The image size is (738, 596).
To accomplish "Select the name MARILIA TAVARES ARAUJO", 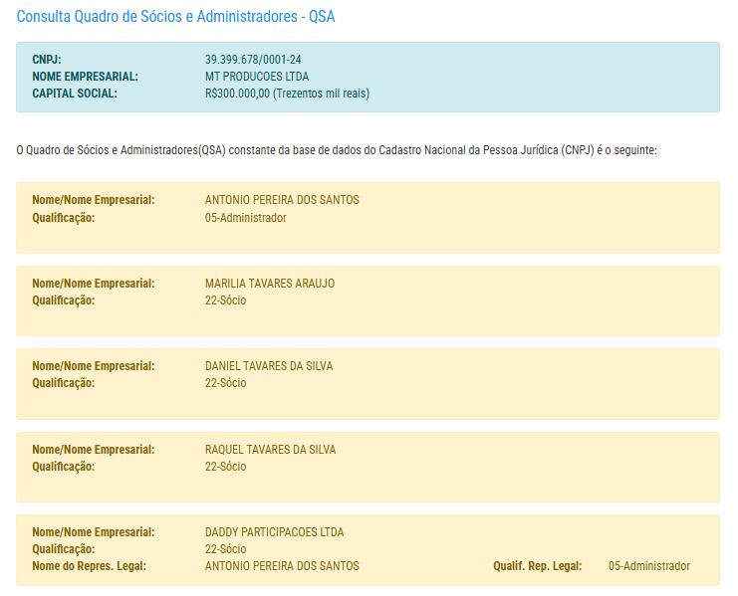I will tap(270, 284).
